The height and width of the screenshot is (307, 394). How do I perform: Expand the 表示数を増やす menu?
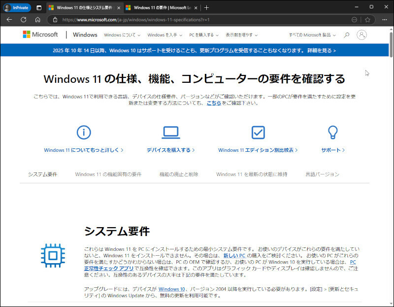(x=241, y=35)
